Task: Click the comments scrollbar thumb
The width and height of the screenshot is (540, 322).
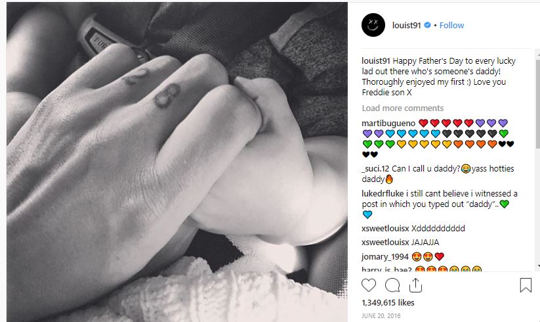Action: 537,104
